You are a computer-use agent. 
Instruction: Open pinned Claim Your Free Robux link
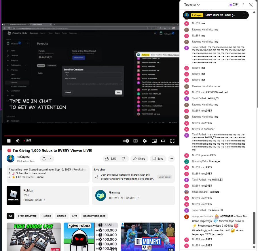coord(233,15)
